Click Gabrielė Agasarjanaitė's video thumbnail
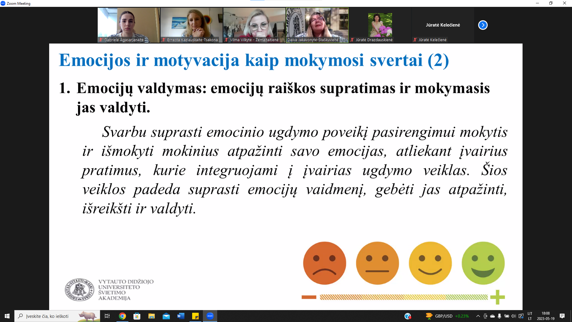The width and height of the screenshot is (572, 322). 129,25
